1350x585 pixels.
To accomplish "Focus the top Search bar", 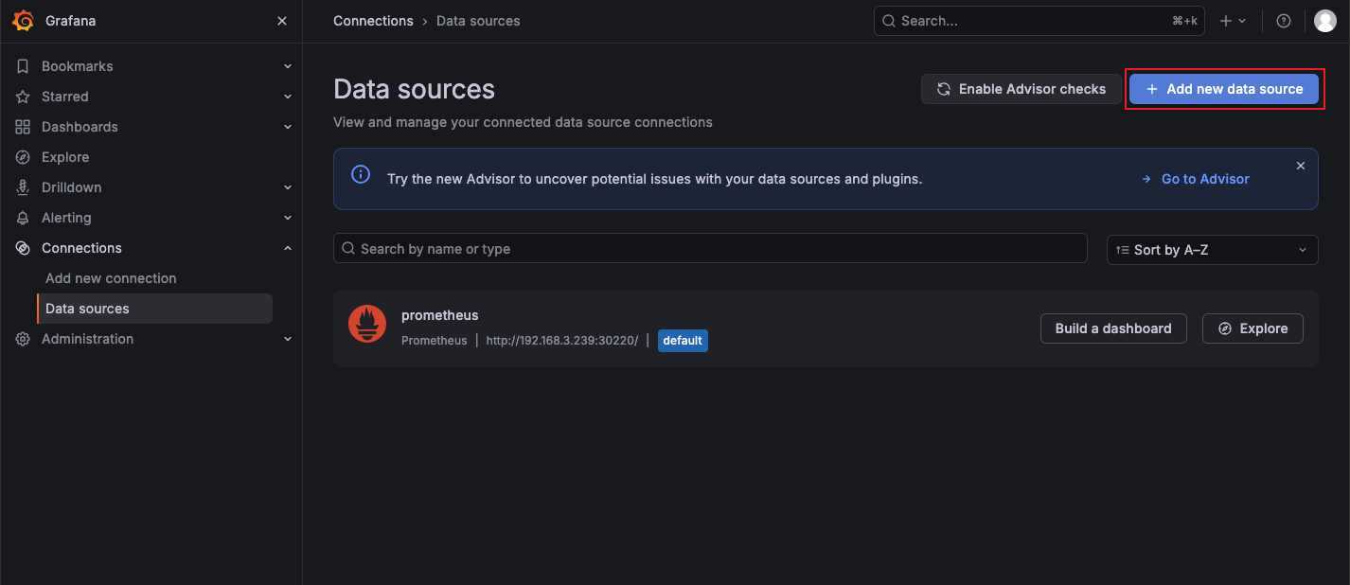I will [x=1039, y=21].
